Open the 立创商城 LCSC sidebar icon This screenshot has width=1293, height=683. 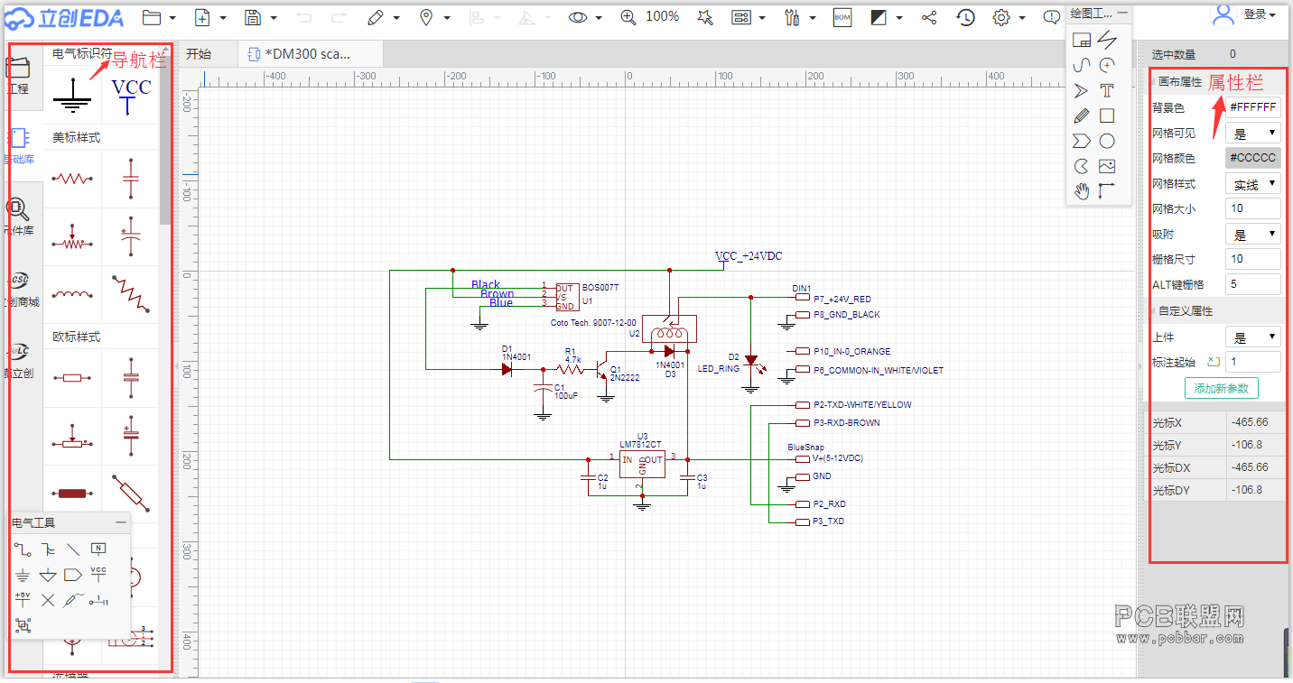(19, 289)
